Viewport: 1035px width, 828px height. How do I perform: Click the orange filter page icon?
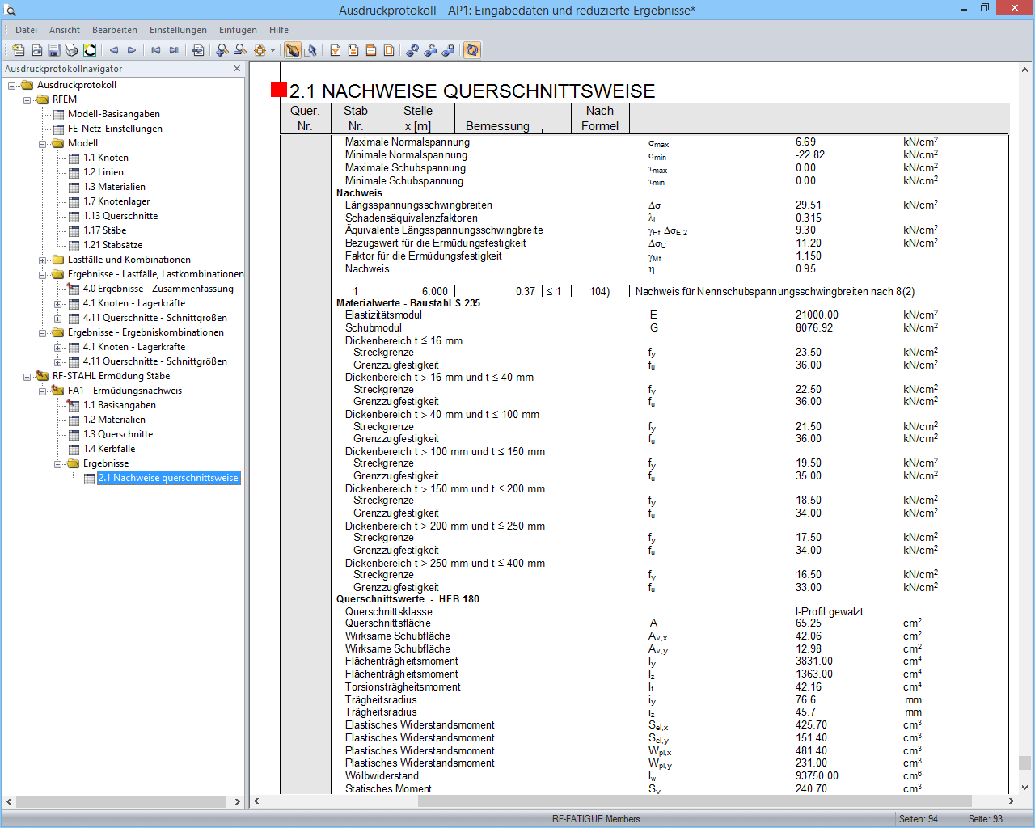point(336,50)
